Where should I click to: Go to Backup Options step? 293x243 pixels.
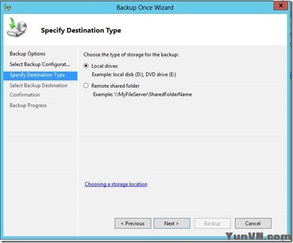tap(27, 54)
